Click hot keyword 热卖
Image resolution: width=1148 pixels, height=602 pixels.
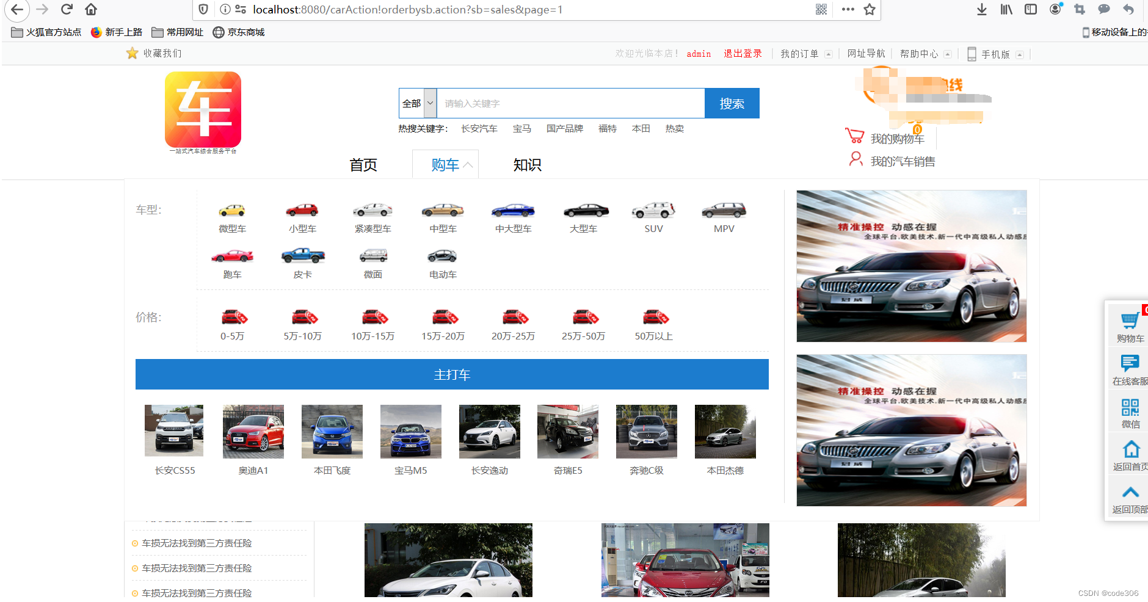point(674,129)
